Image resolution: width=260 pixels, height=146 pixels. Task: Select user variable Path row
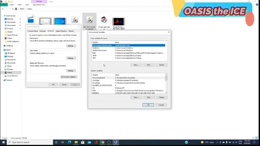(128, 53)
